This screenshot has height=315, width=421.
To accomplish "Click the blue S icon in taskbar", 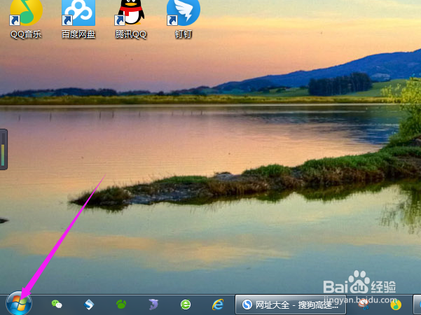I will coord(89,304).
